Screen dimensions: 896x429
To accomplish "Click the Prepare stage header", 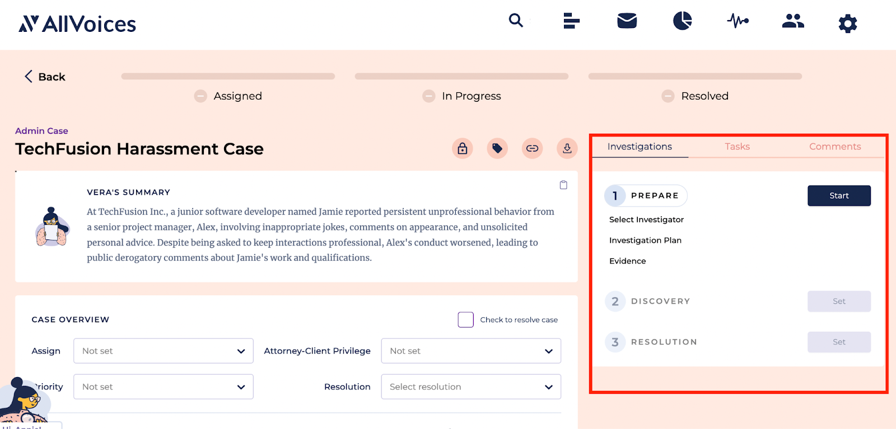I will click(646, 196).
